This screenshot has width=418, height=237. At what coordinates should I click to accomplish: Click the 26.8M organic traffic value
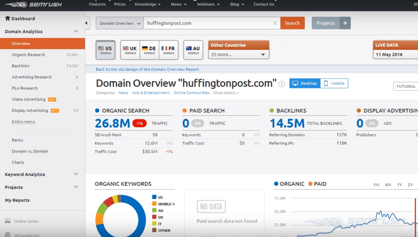pyautogui.click(x=112, y=123)
